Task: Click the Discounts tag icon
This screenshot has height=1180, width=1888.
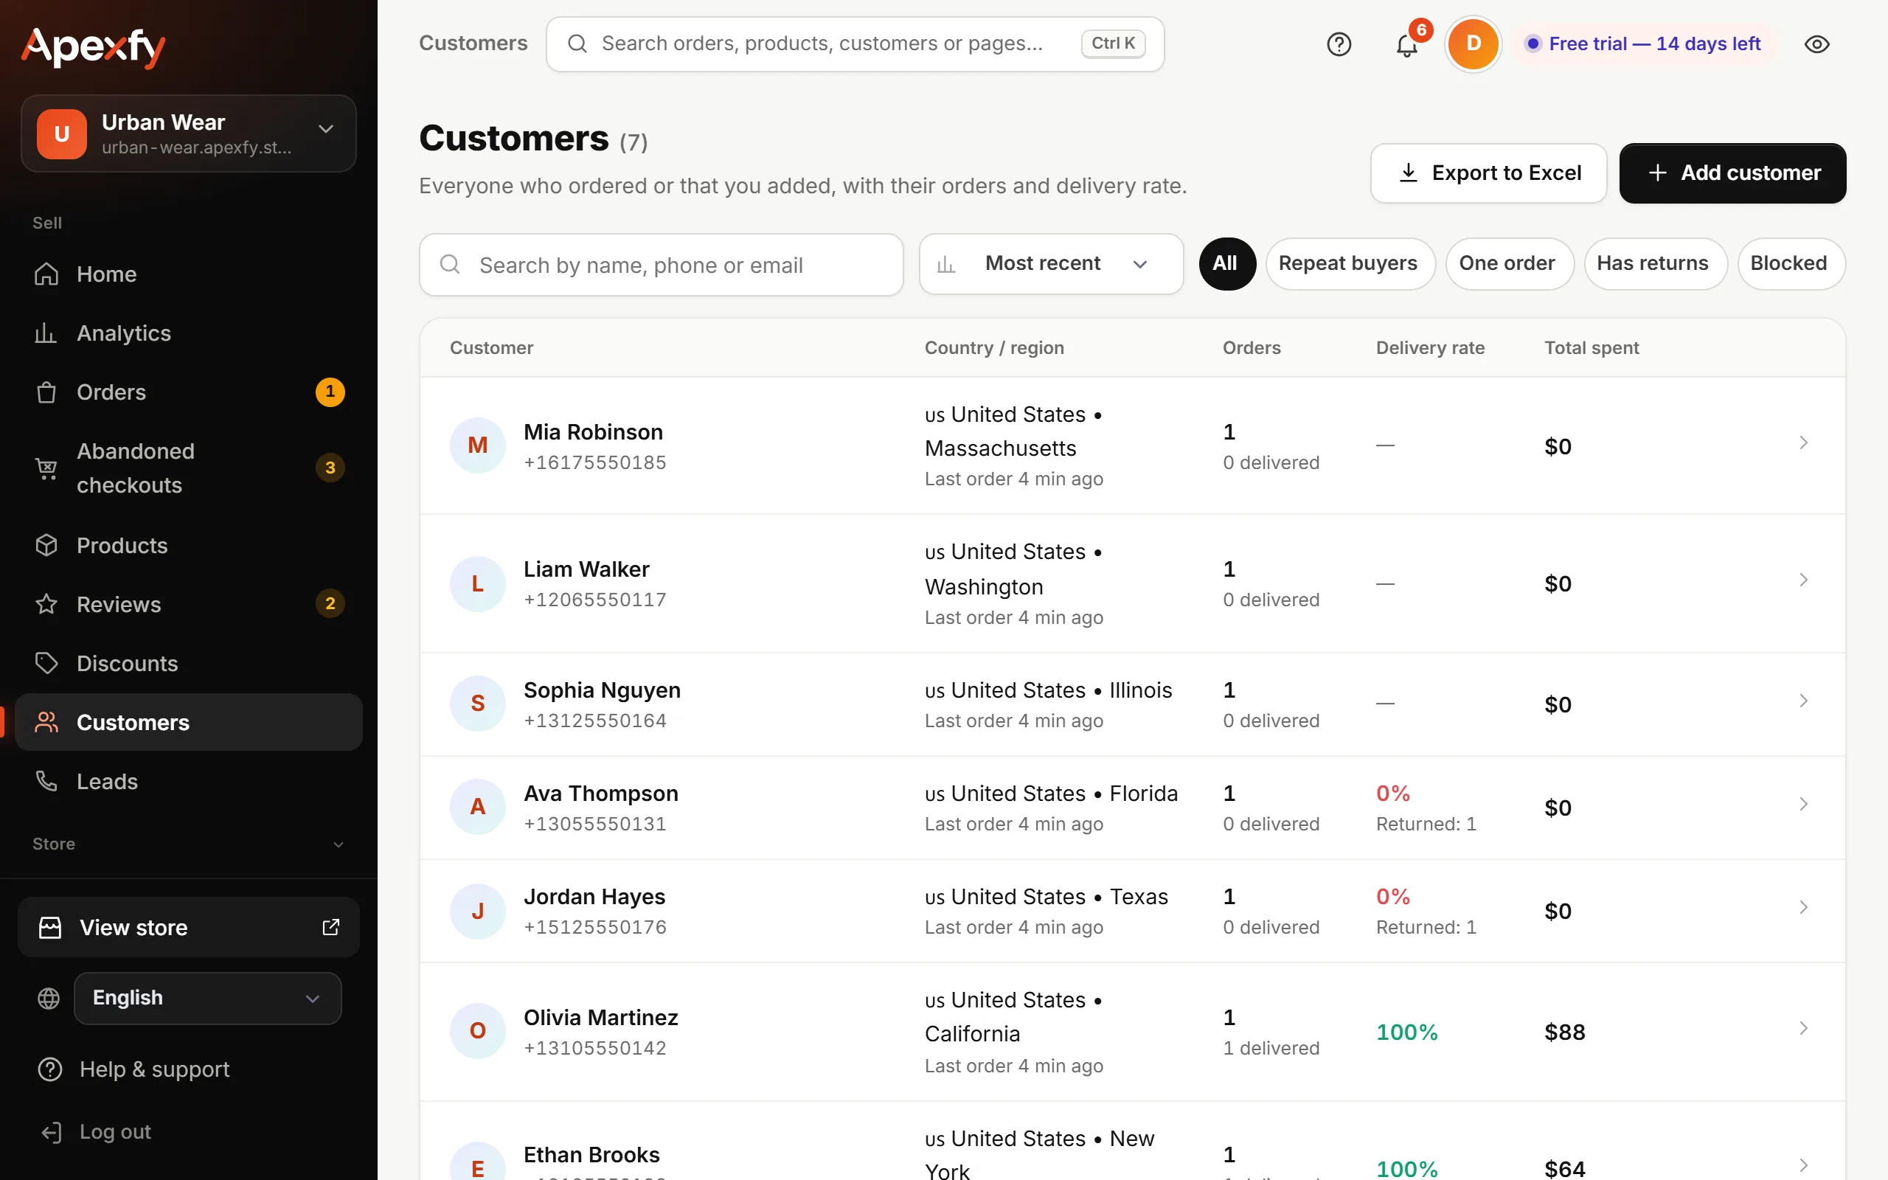Action: click(x=46, y=663)
